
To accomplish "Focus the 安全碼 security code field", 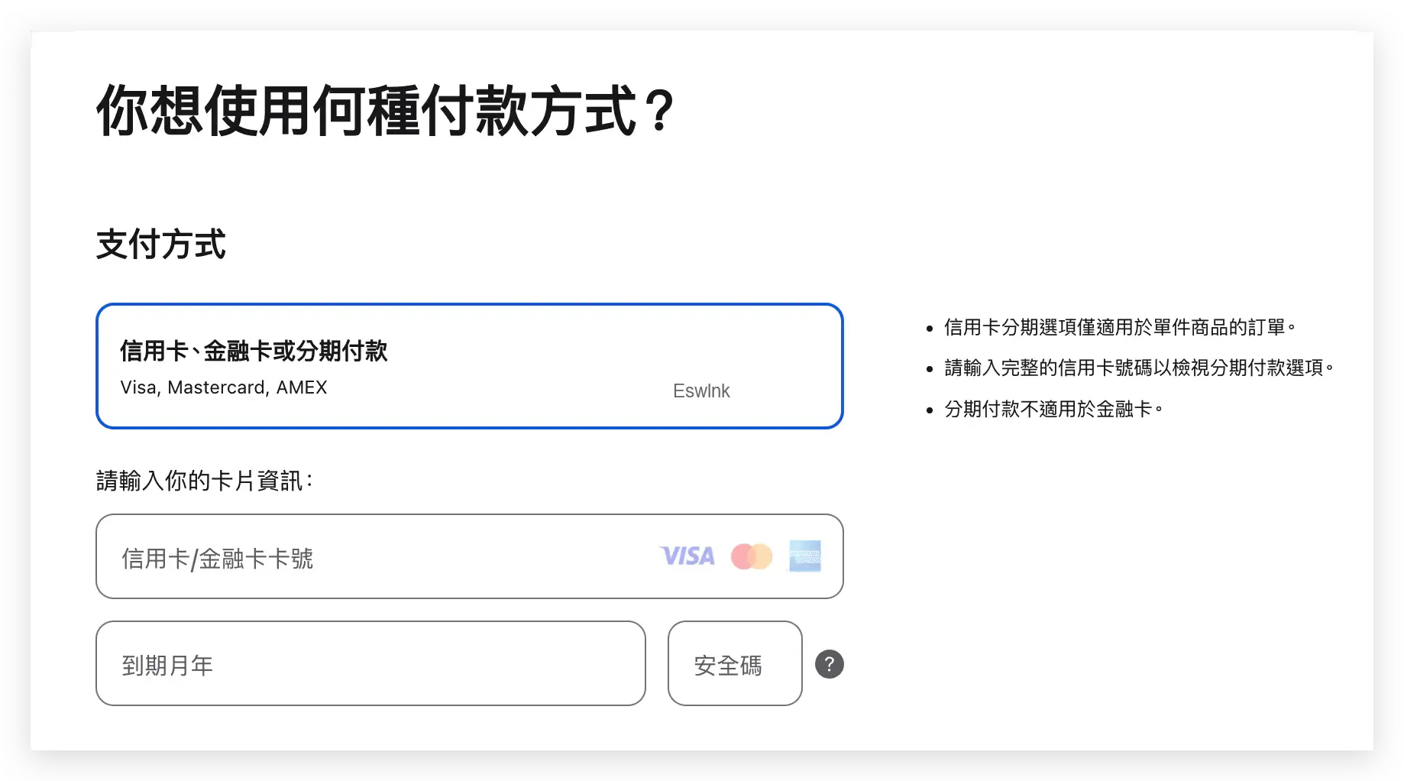I will (734, 663).
